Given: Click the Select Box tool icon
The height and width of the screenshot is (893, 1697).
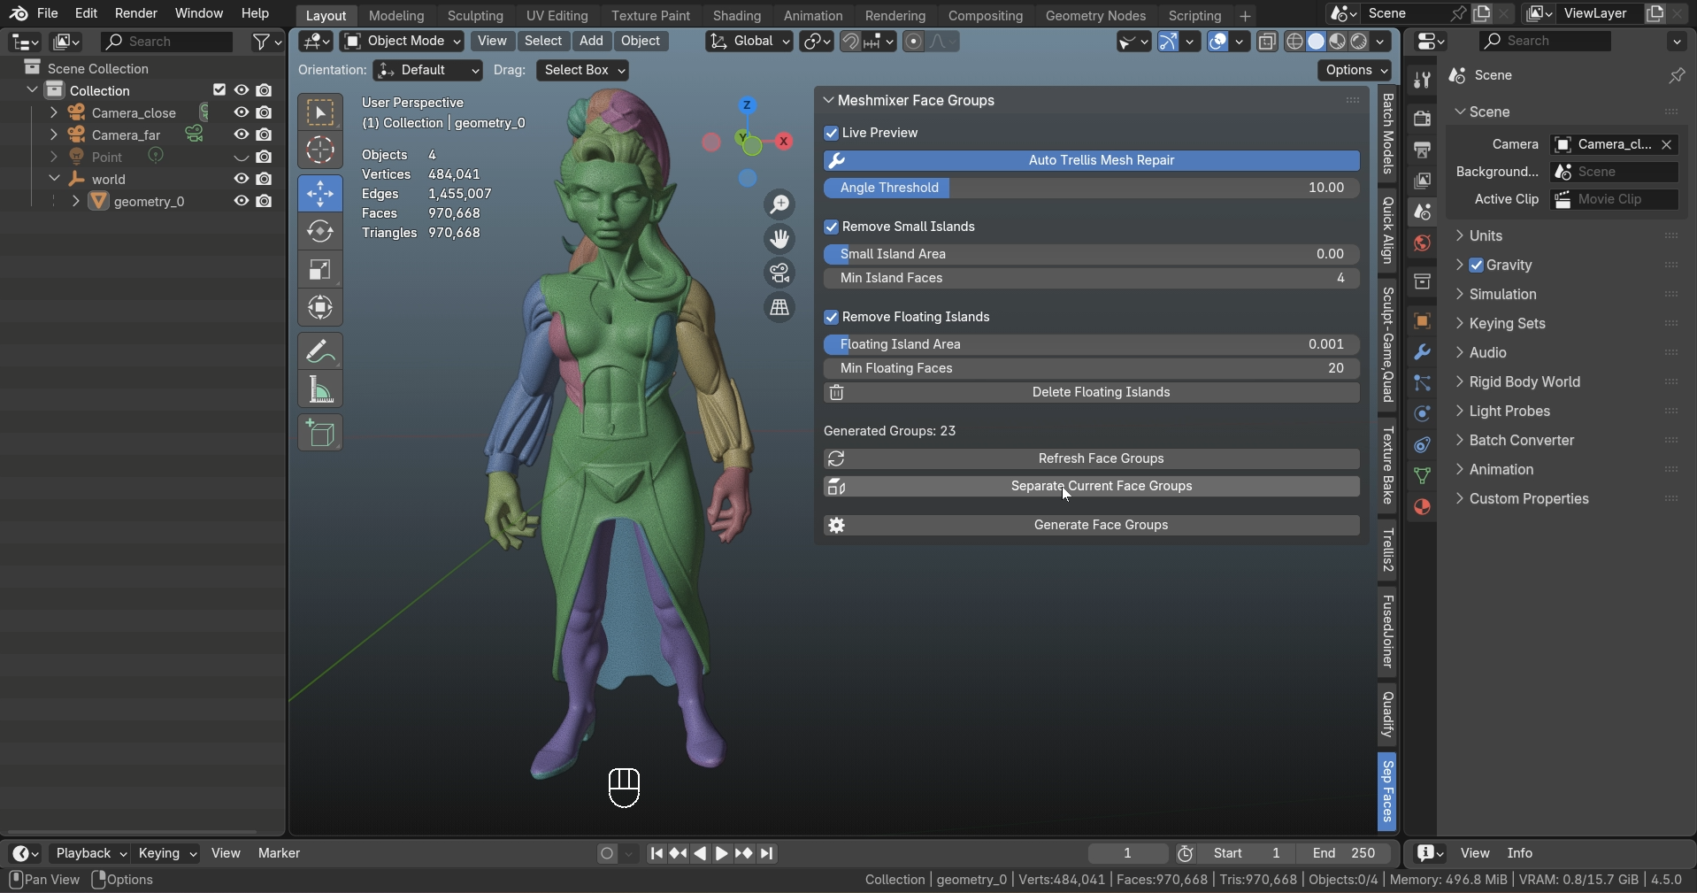Looking at the screenshot, I should 320,112.
